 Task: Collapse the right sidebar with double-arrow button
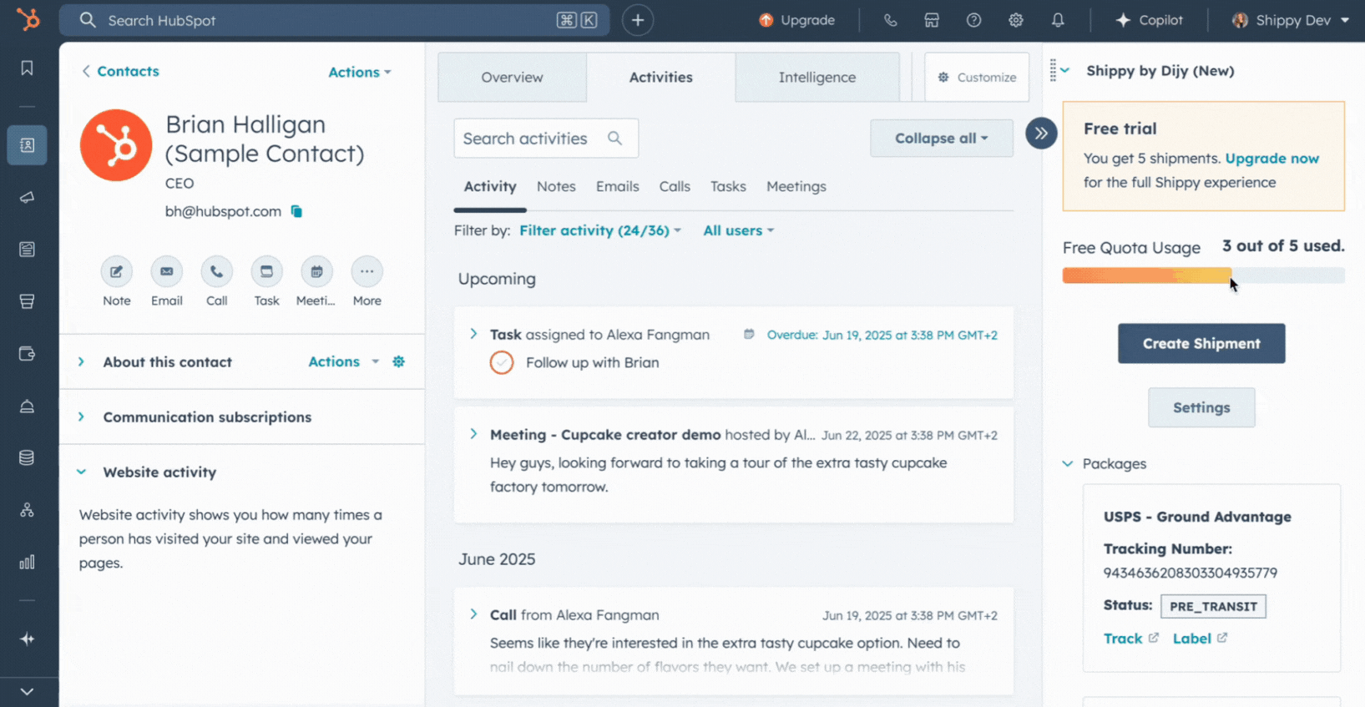[x=1041, y=133]
